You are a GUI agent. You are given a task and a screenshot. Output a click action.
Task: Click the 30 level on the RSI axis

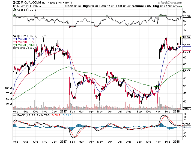coord(185,25)
